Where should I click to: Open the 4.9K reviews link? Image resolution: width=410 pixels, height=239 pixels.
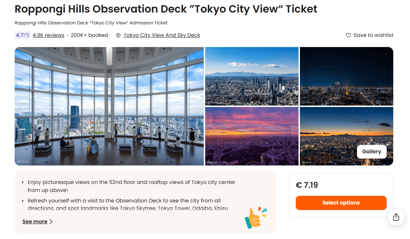point(48,35)
